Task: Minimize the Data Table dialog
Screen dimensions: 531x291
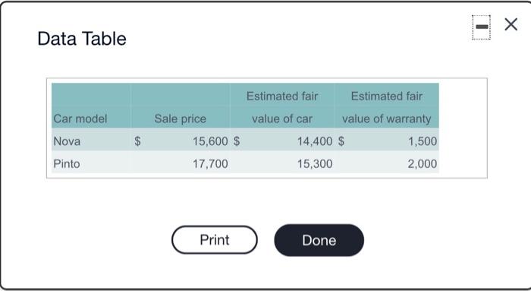Action: pyautogui.click(x=481, y=27)
